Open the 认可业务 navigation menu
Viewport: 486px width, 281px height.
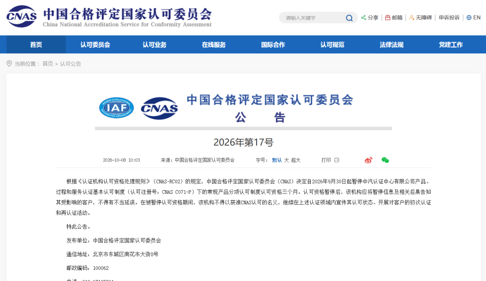154,44
